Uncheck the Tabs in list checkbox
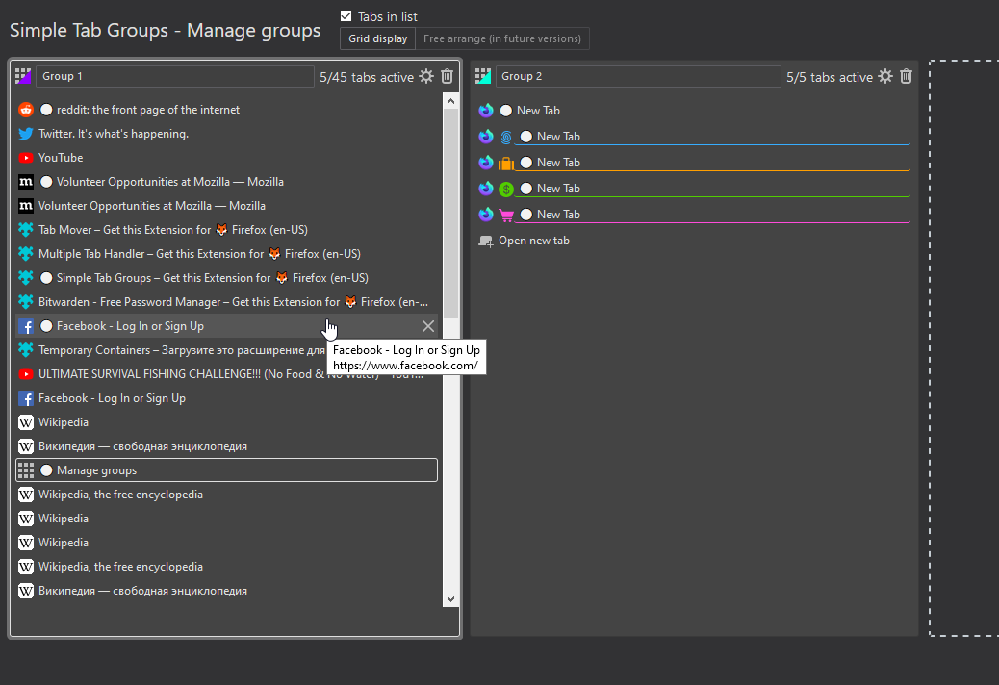The image size is (999, 685). (346, 16)
